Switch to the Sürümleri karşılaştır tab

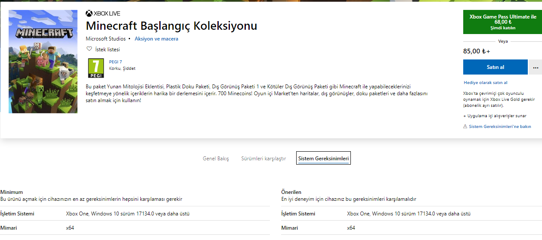pyautogui.click(x=263, y=159)
